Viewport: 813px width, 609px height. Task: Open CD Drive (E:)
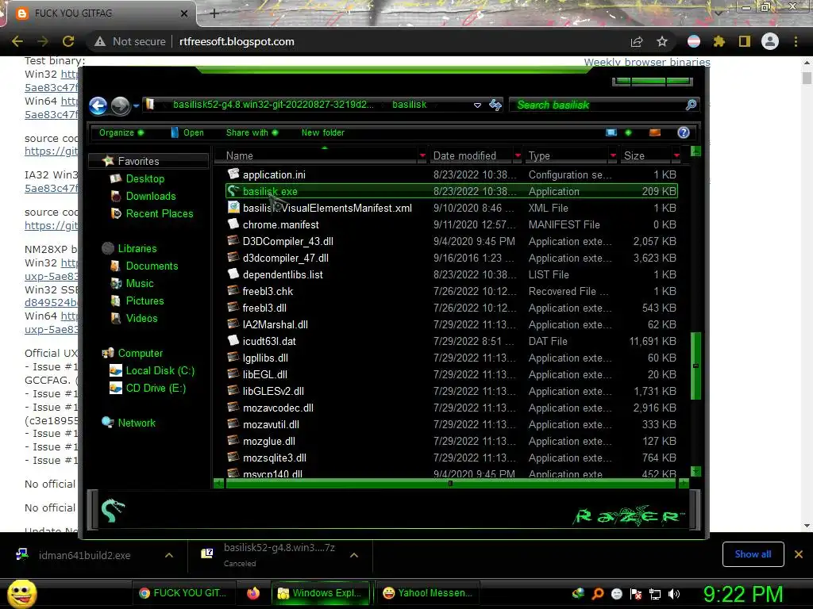156,388
